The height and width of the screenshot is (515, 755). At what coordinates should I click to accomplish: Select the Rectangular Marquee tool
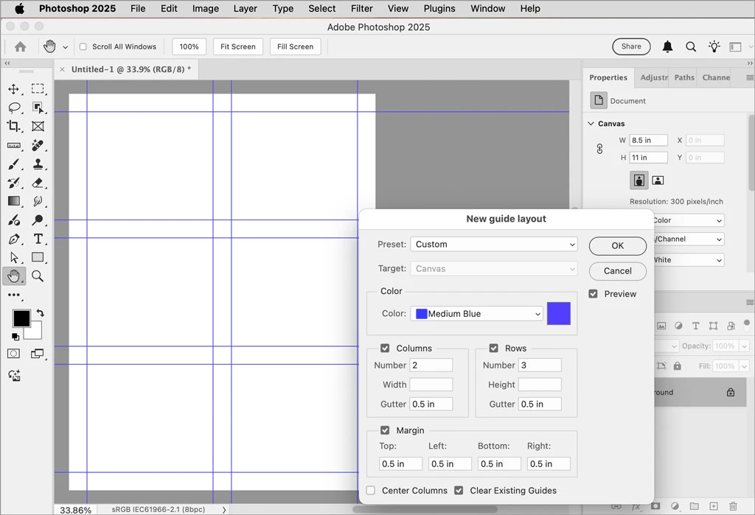pyautogui.click(x=38, y=88)
